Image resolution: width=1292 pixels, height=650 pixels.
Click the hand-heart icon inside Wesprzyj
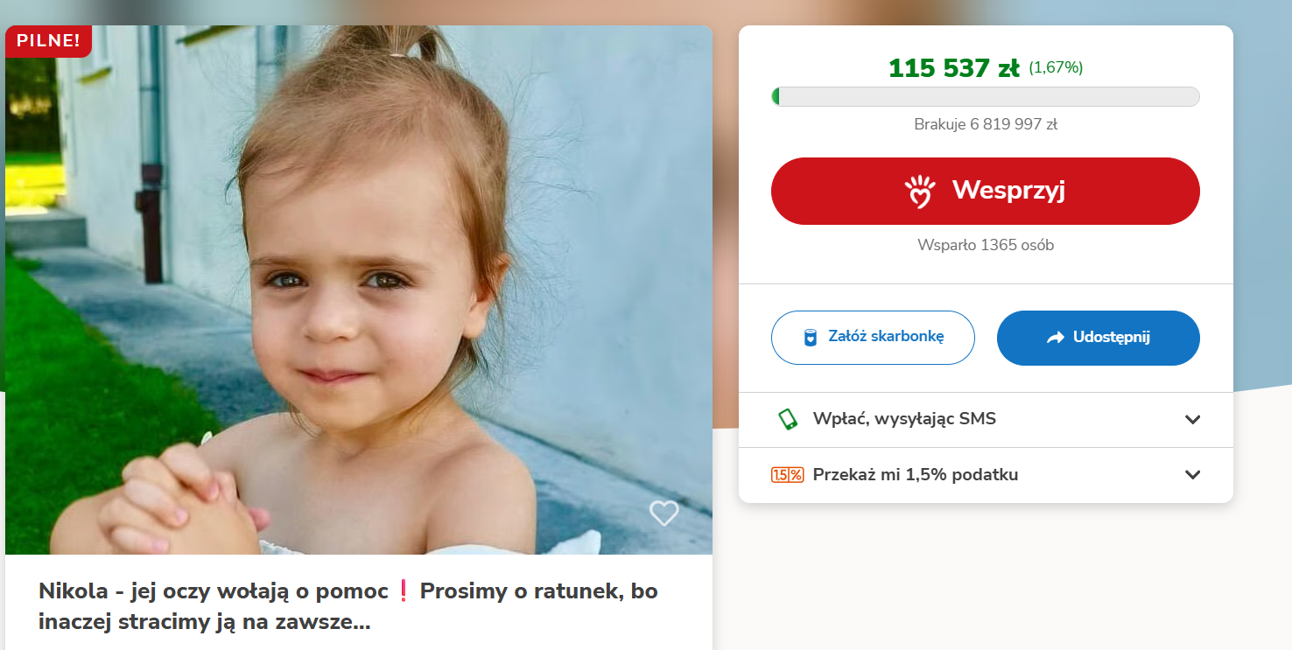coord(920,191)
